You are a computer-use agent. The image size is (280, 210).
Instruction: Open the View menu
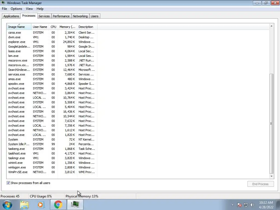tap(29, 9)
